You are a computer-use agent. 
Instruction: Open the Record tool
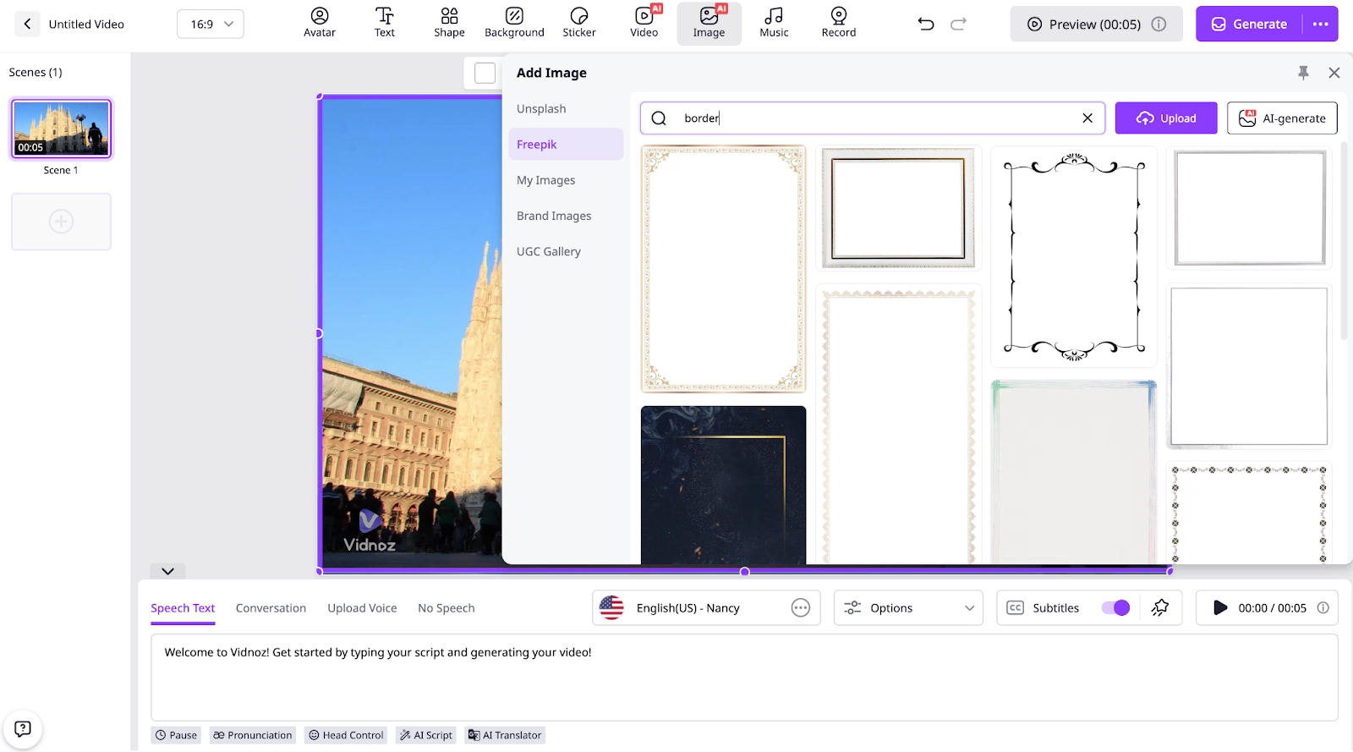[838, 23]
